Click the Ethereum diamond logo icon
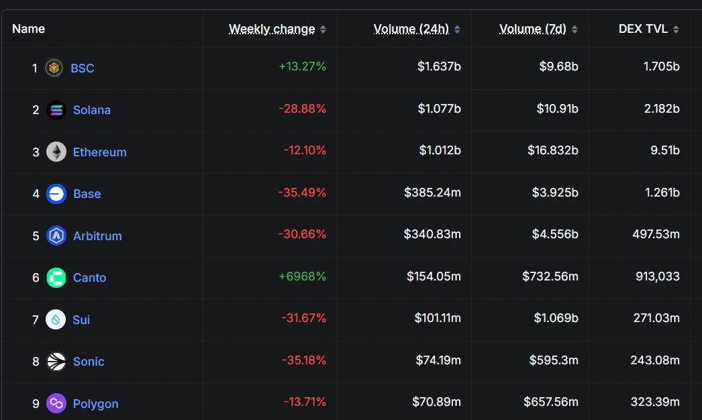The width and height of the screenshot is (702, 420). pyautogui.click(x=56, y=152)
